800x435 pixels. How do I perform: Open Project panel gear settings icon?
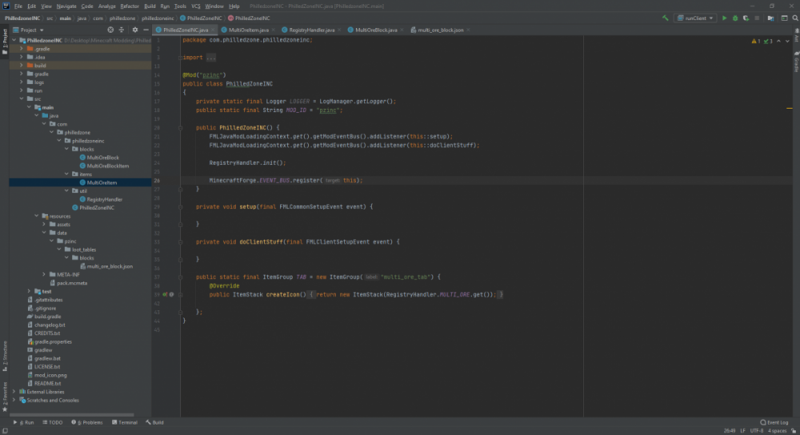point(135,30)
